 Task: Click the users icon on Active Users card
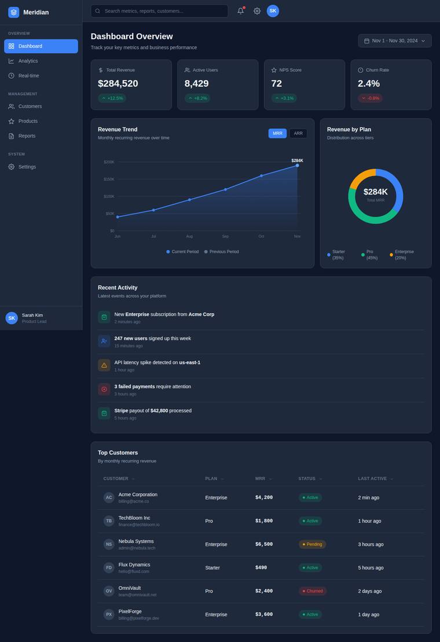(188, 70)
